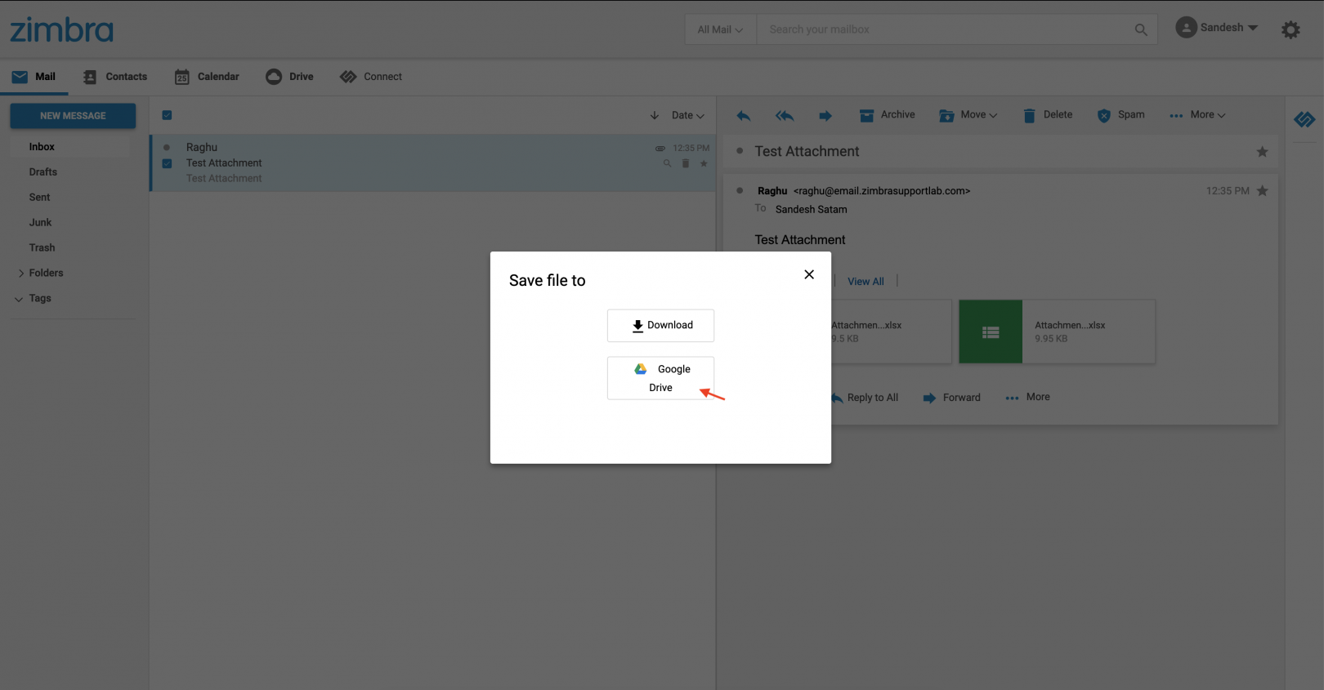Close the Save file to dialog
The image size is (1324, 690).
[x=809, y=274]
